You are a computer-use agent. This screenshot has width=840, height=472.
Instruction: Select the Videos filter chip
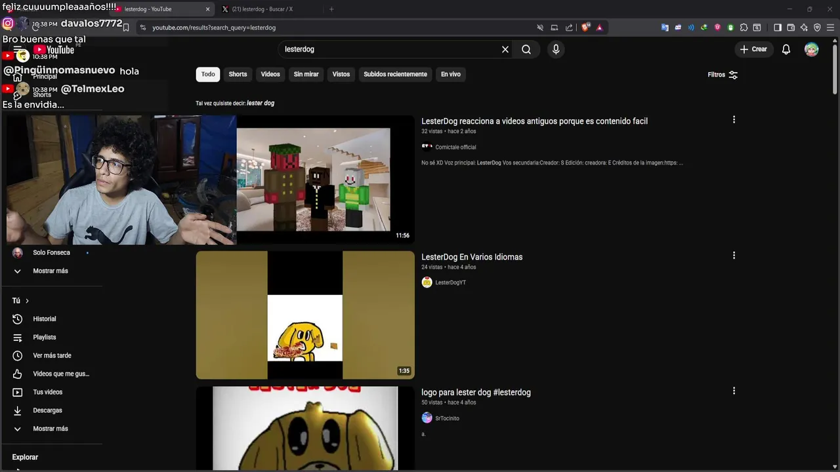(x=270, y=74)
